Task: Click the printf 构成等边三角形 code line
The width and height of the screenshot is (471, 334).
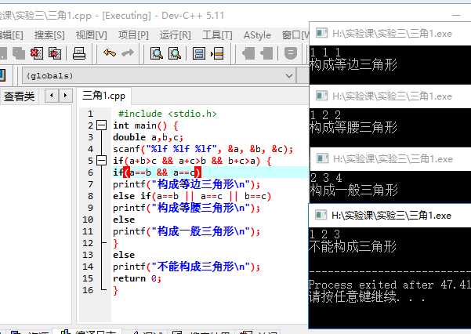Action: tap(187, 184)
